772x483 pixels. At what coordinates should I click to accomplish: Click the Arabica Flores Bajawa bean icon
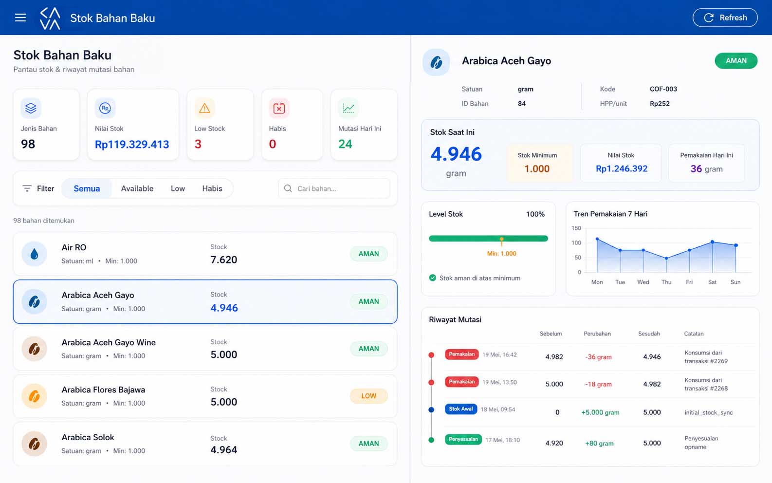34,396
